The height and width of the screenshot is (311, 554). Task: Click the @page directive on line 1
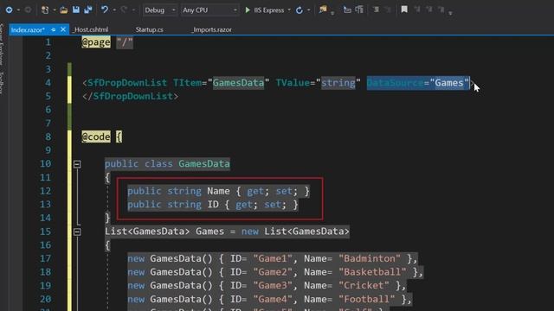point(96,42)
